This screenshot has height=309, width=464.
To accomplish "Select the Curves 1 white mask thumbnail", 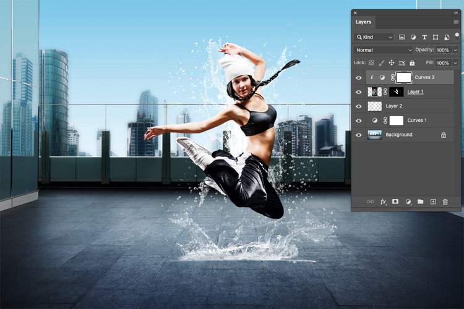I will tap(397, 121).
